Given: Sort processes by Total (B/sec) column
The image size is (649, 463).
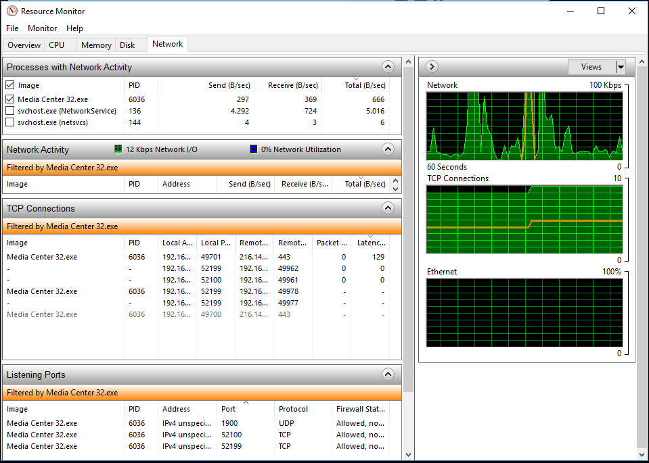Looking at the screenshot, I should click(355, 85).
